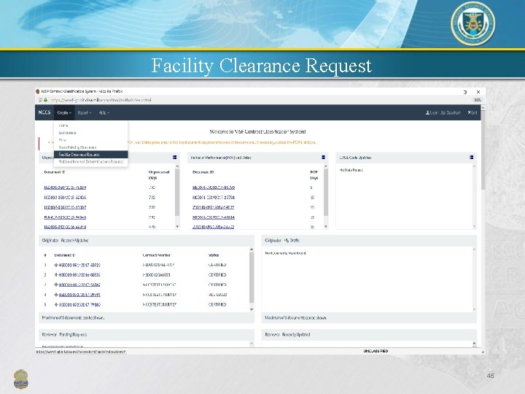The height and width of the screenshot is (394, 525).
Task: Click the Status column header in Originator table
Action: click(x=214, y=255)
